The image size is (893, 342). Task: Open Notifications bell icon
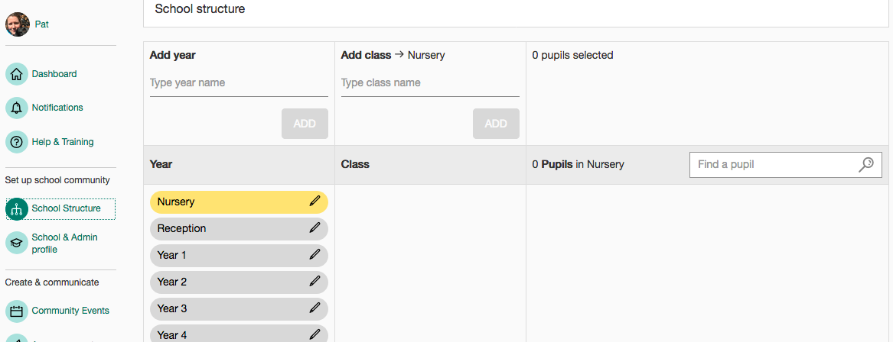click(x=17, y=108)
